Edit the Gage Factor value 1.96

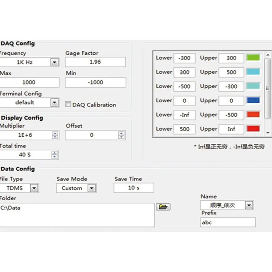tap(95, 62)
